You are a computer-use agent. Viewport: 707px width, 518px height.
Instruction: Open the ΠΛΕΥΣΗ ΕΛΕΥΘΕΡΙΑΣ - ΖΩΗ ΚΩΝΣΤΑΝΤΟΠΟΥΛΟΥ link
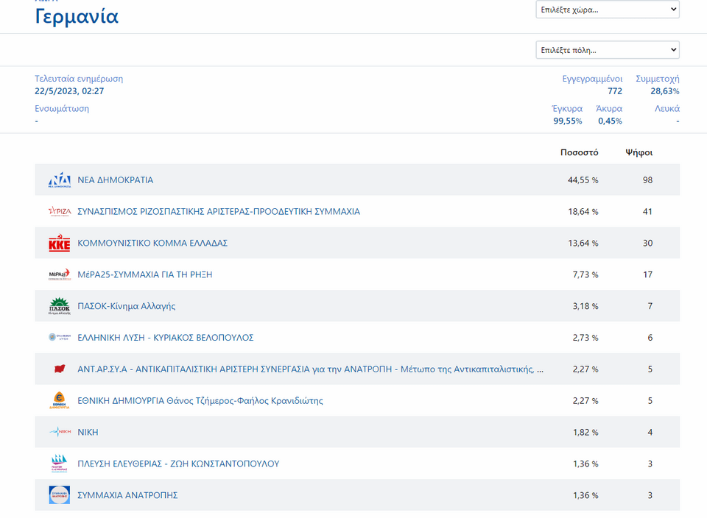click(x=178, y=464)
